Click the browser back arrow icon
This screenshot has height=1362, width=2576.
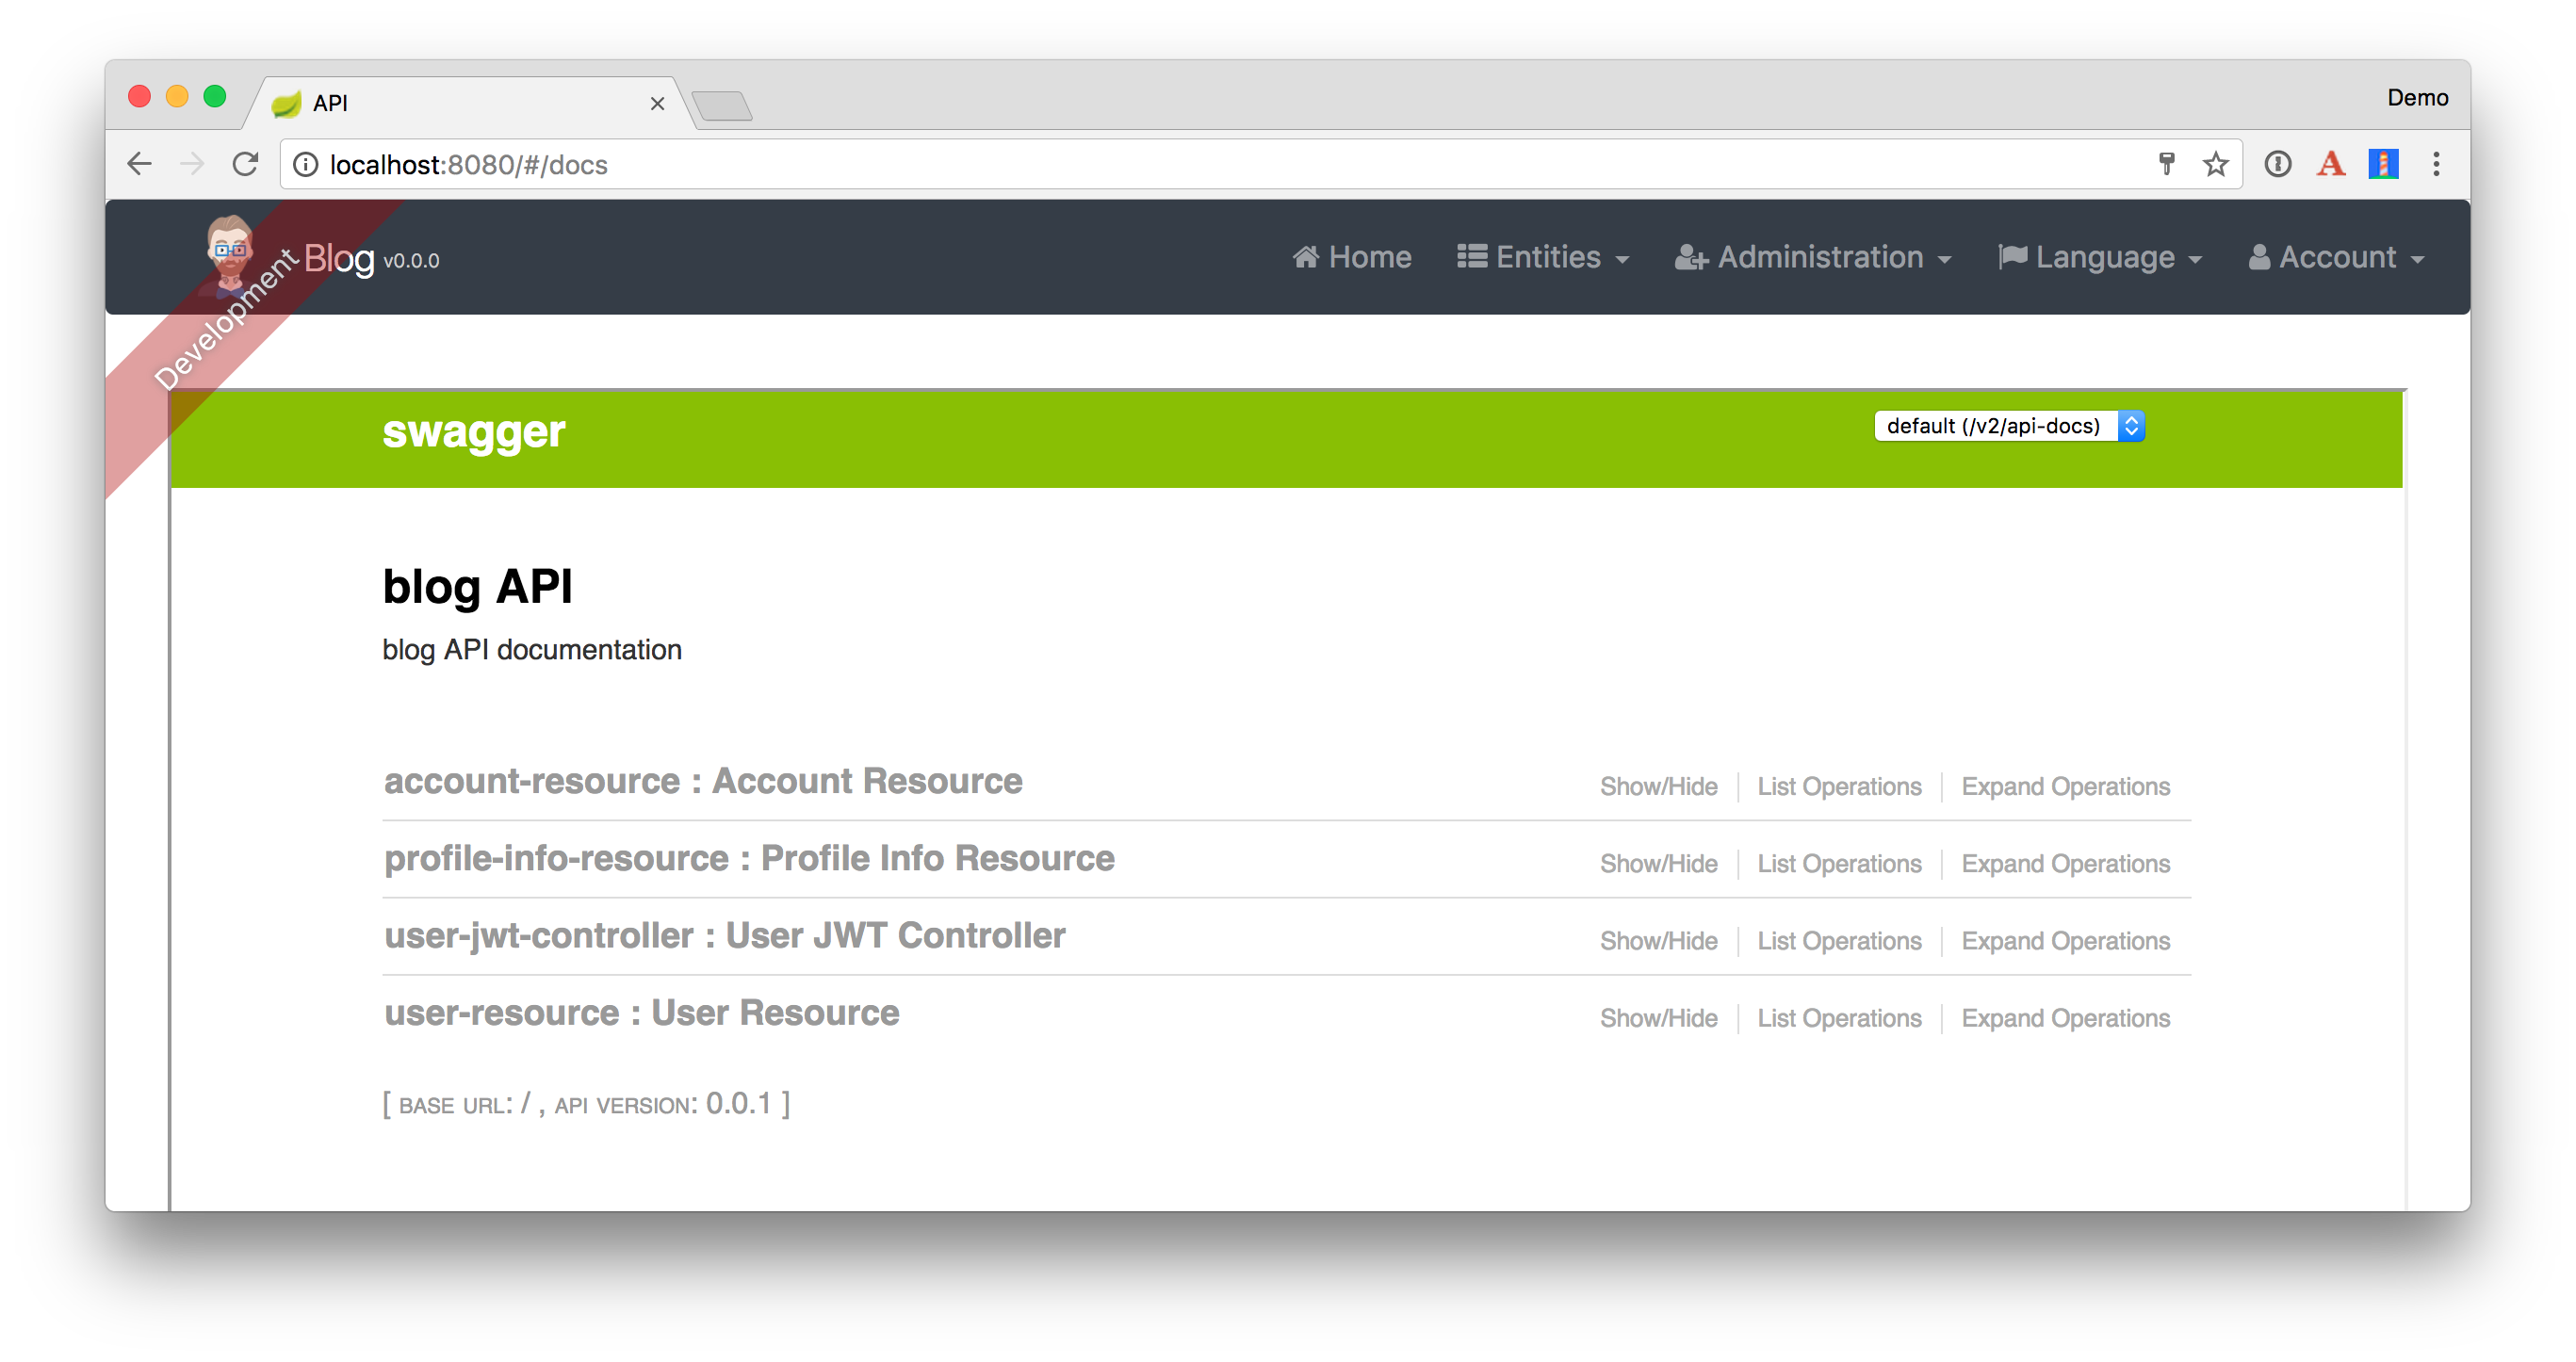pos(140,164)
